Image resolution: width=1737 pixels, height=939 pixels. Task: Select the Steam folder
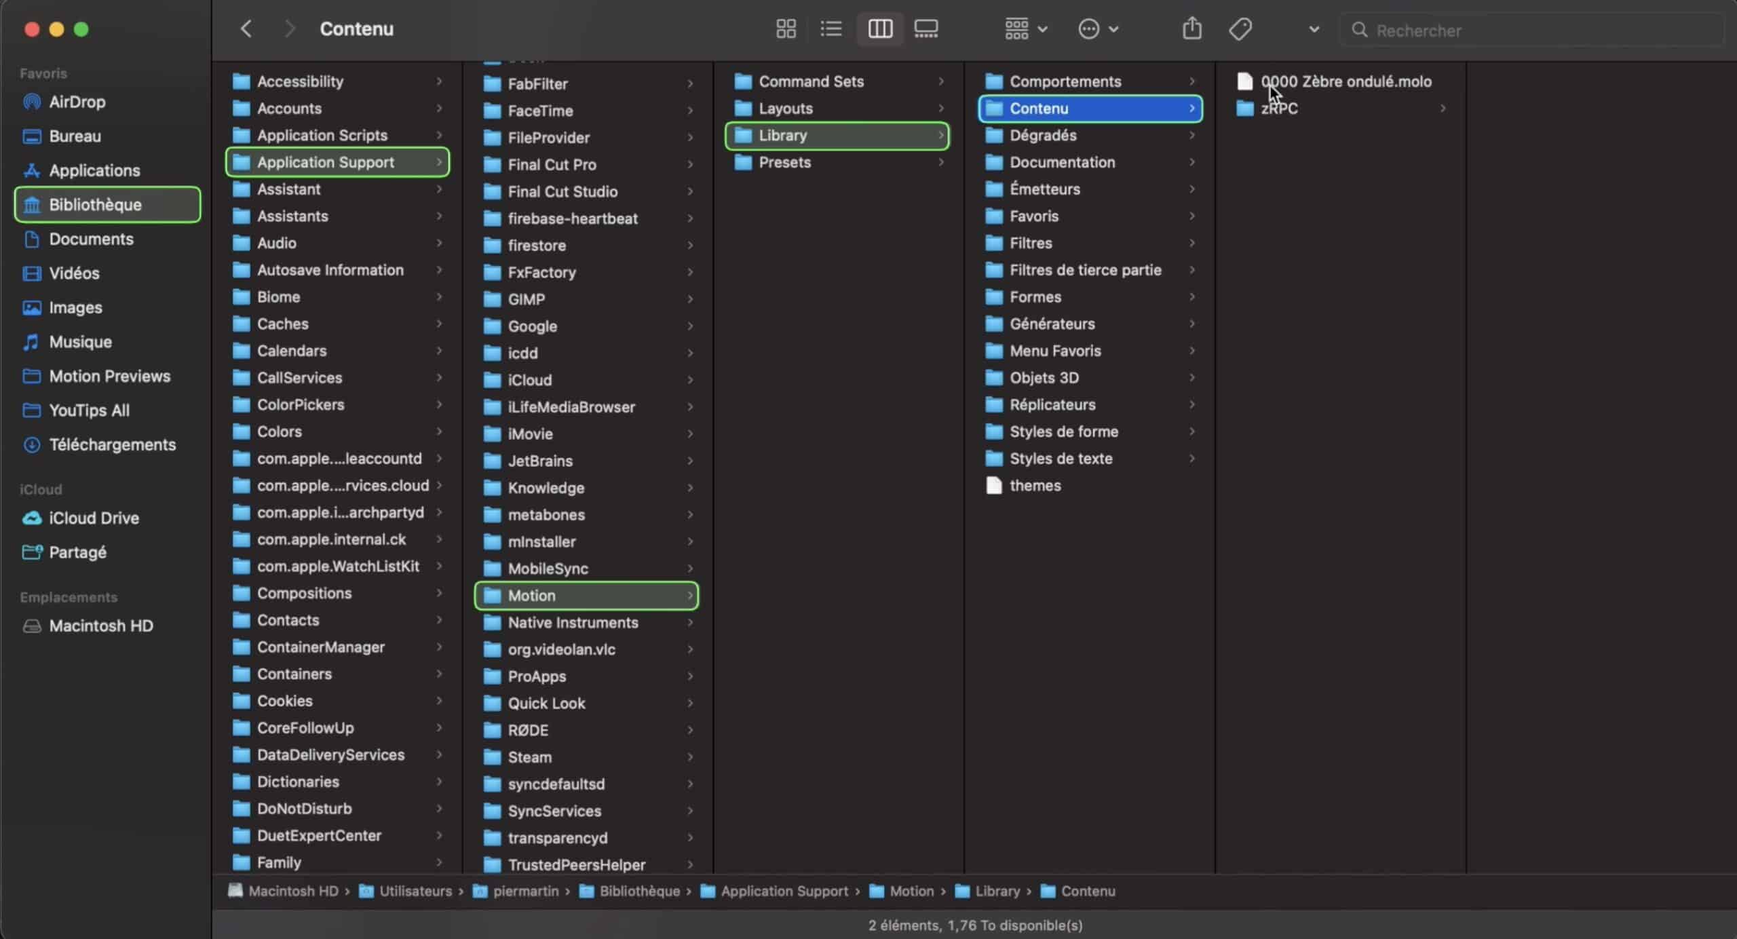[586, 757]
